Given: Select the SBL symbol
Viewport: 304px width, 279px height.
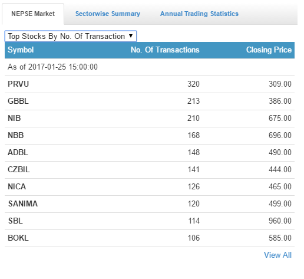Looking at the screenshot, I should tap(15, 221).
